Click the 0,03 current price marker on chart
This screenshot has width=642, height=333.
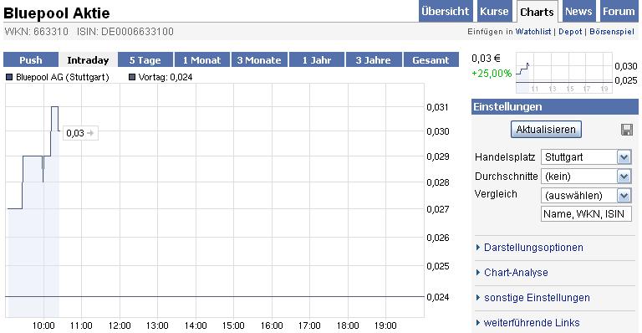point(80,133)
